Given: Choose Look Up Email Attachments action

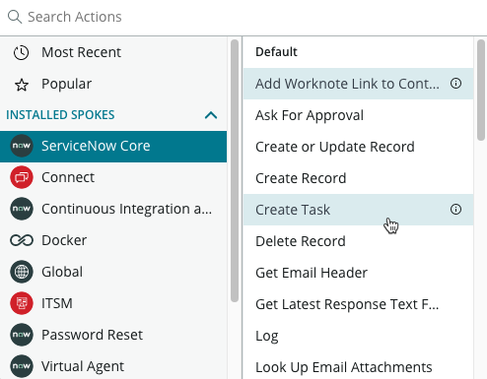Looking at the screenshot, I should click(358, 366).
